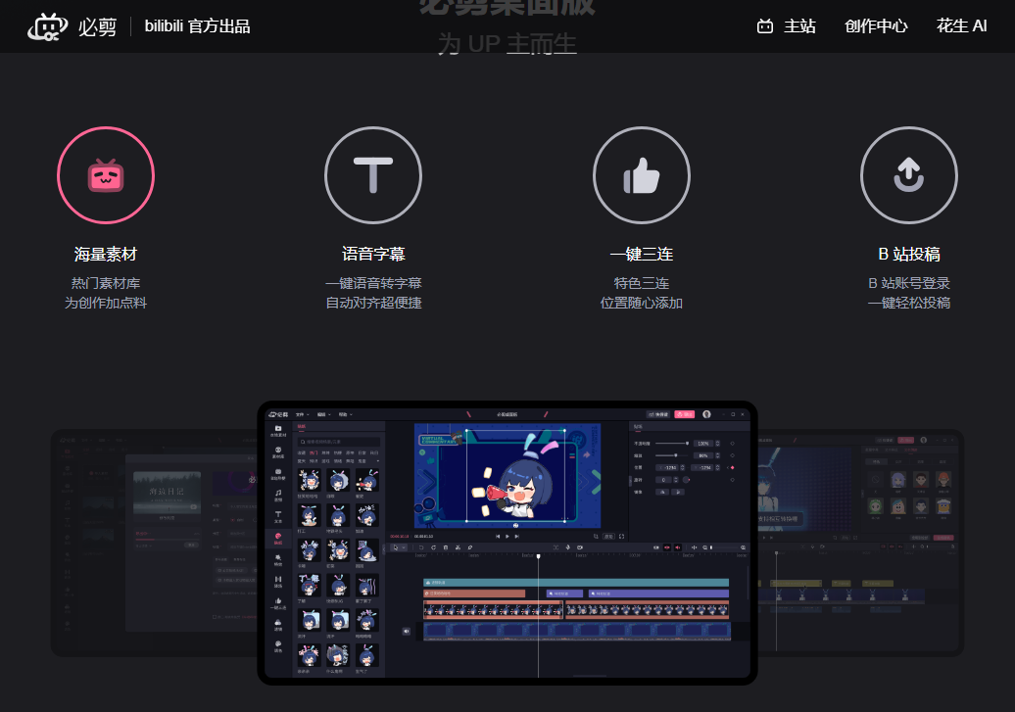
Task: Expand the sticker category rows with the arrow
Action: coord(378,461)
